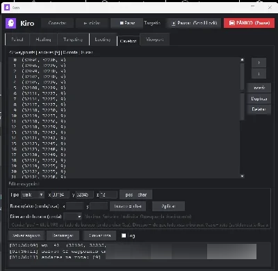Select waypoint row 2 in the list
This screenshot has height=271, width=278.
click(124, 71)
